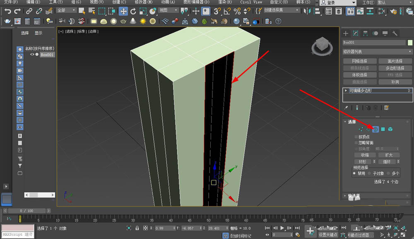Open the 修改器(M) menu
The height and width of the screenshot is (239, 414).
(144, 2)
